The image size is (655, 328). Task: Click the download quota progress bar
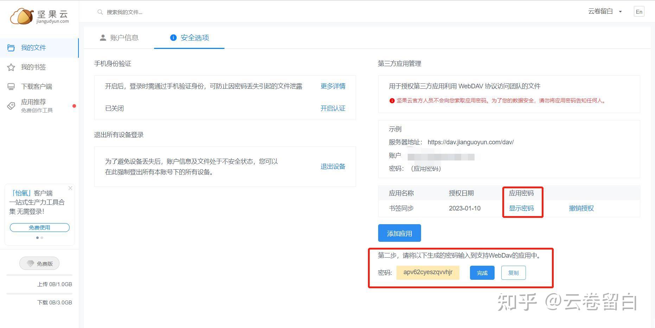[39, 294]
